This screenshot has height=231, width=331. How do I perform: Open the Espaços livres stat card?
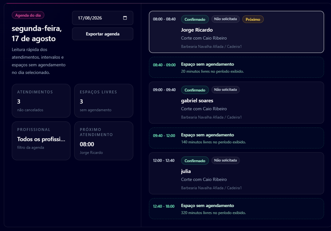pos(103,101)
